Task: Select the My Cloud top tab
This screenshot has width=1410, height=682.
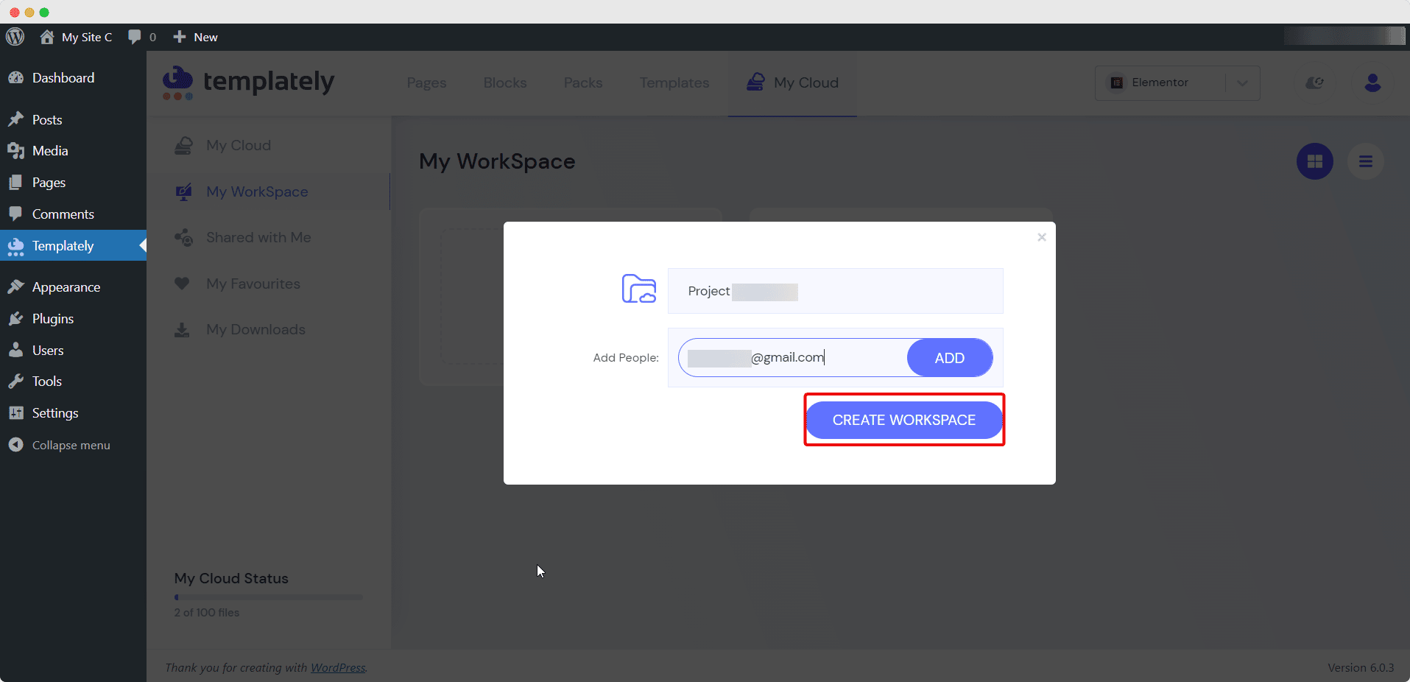Action: point(792,83)
